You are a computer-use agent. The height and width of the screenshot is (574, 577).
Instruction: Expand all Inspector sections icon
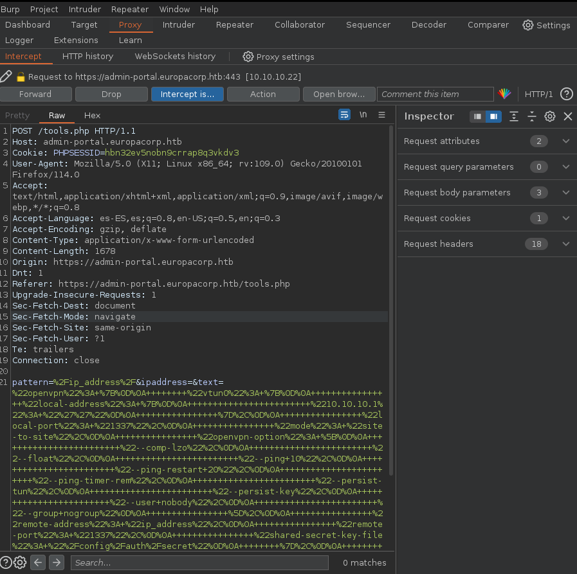point(513,116)
